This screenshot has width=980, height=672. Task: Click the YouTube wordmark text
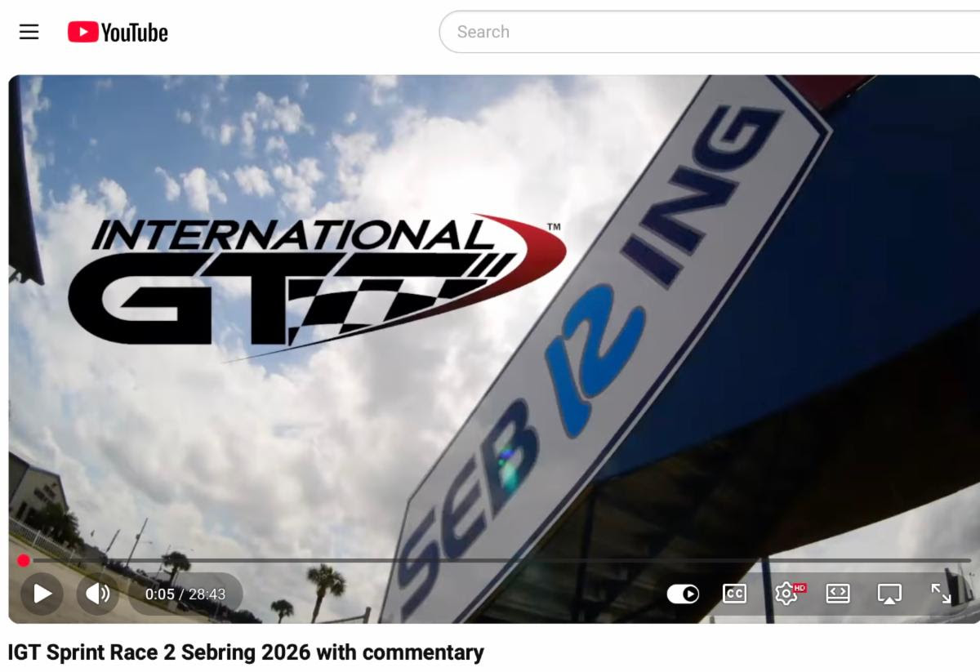click(x=135, y=33)
